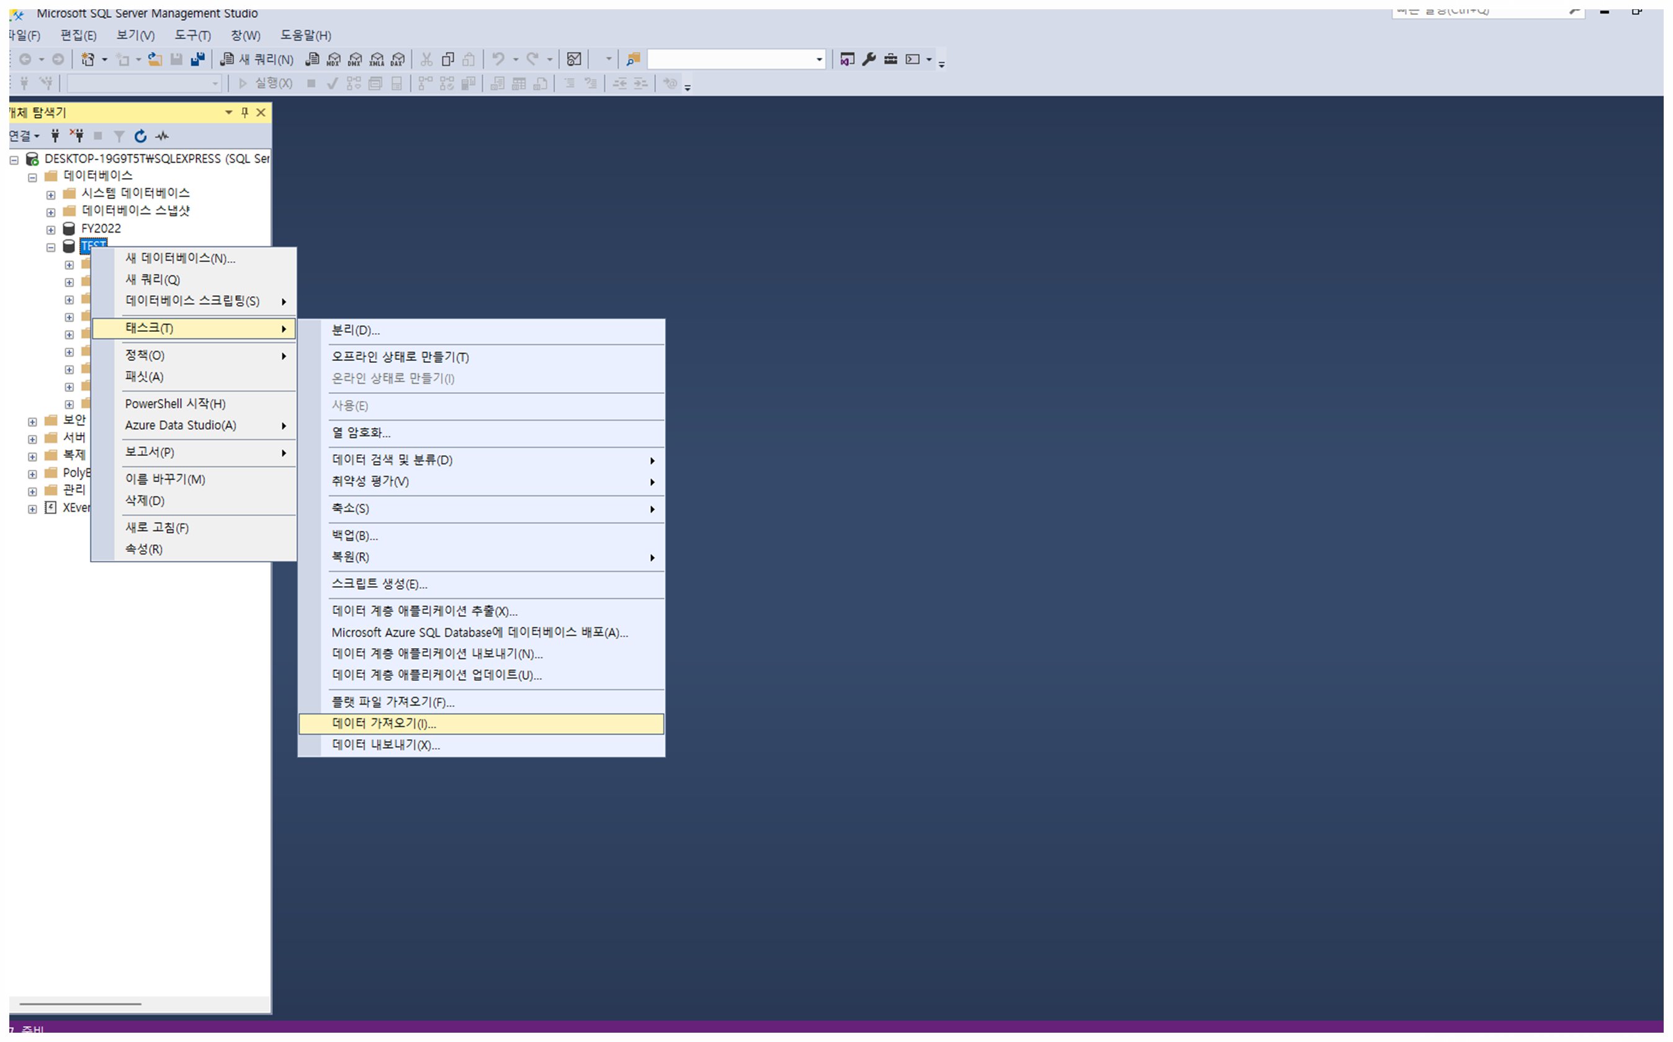Expand the FY2022 database node

point(51,230)
